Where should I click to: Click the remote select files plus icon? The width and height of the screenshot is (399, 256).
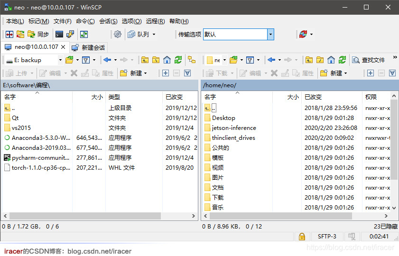[371, 73]
